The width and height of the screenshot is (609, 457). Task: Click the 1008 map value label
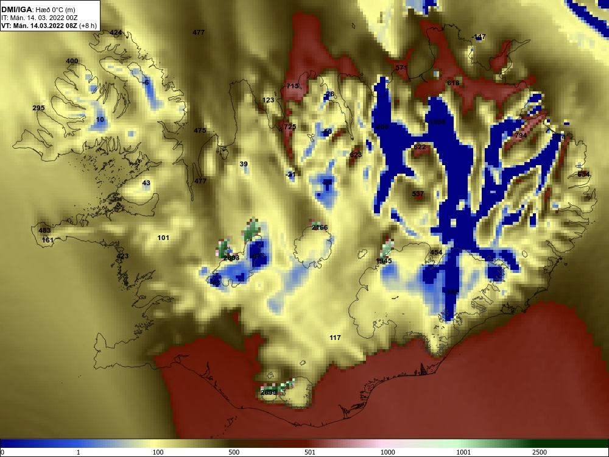pos(437,122)
